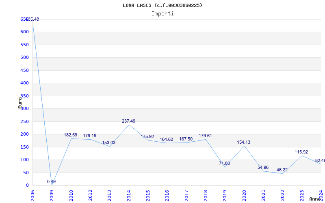This screenshot has width=325, height=203.
Task: Click the 2016 year axis label
Action: [167, 196]
